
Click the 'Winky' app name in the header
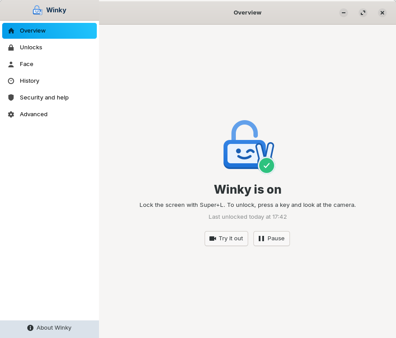click(56, 10)
